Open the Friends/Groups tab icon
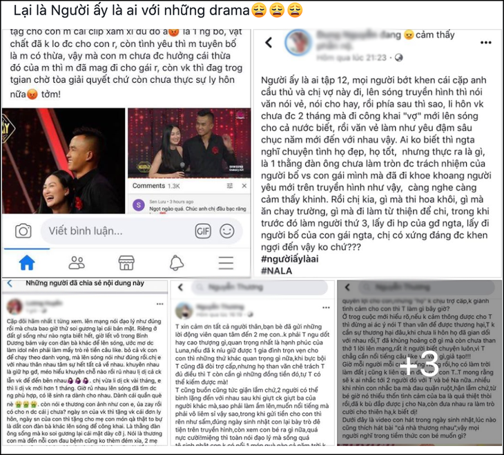The height and width of the screenshot is (455, 504). [77, 262]
